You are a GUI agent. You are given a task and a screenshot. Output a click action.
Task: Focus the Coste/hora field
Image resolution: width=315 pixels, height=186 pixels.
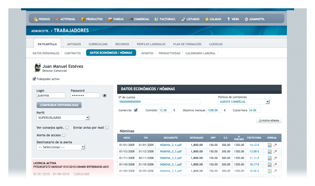(x=254, y=110)
